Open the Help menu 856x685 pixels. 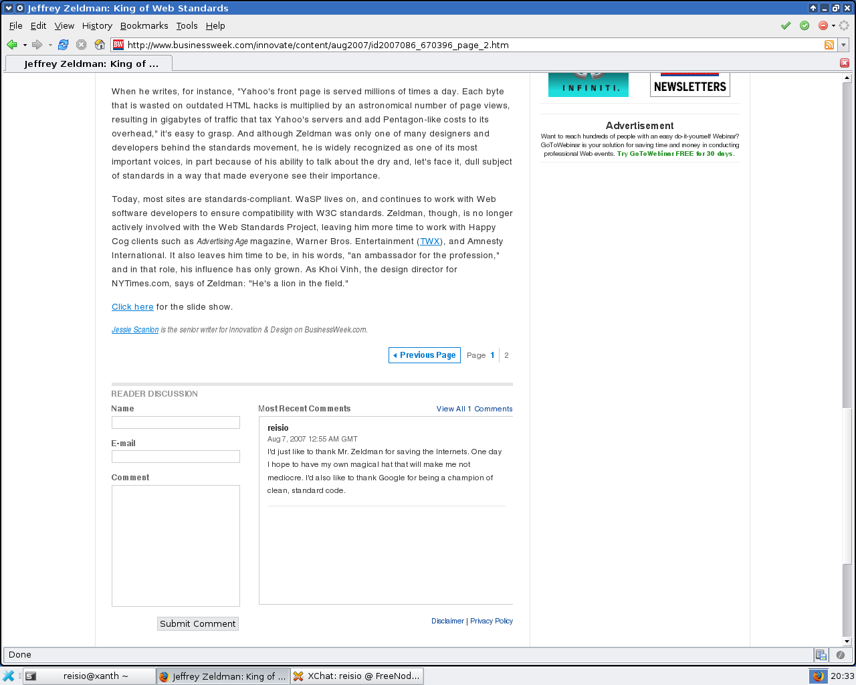[215, 25]
